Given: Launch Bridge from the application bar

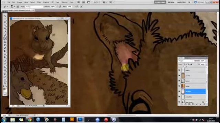Looking at the screenshot, I should coord(79,2).
